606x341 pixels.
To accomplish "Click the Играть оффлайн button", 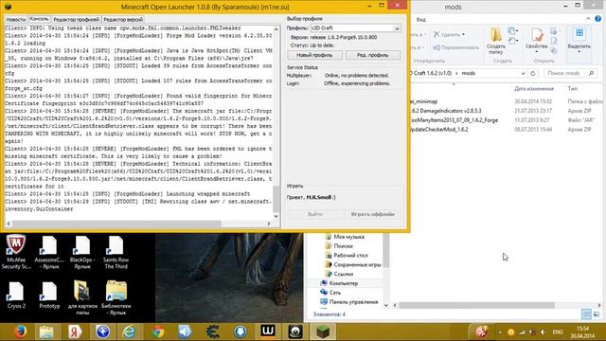I will coord(372,214).
